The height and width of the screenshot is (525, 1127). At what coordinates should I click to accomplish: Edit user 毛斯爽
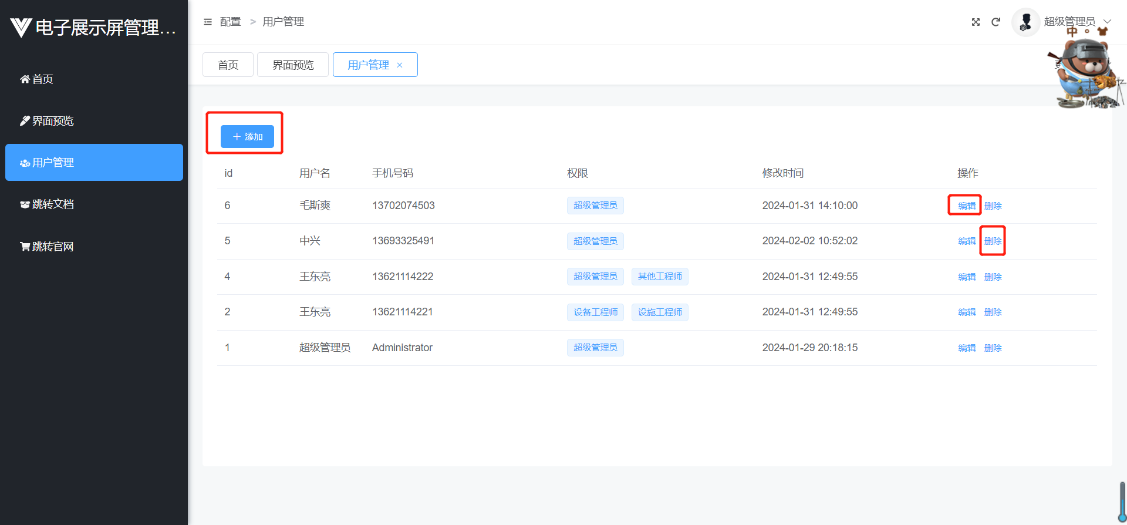click(x=966, y=206)
